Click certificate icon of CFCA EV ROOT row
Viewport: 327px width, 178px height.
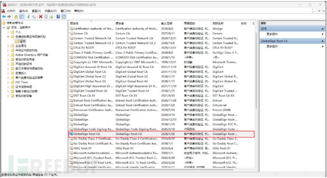click(x=71, y=48)
